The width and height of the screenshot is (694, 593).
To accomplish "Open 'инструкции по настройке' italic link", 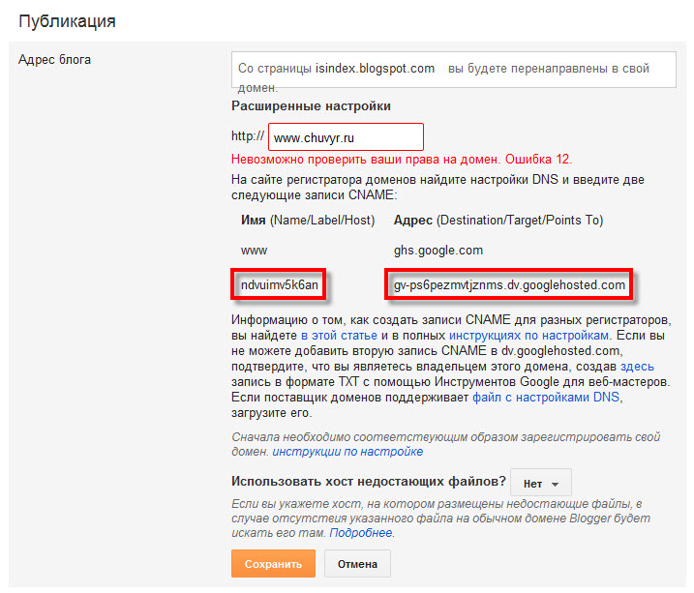I will click(x=347, y=452).
